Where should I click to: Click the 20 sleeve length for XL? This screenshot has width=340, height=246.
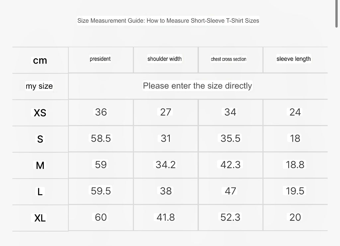295,217
